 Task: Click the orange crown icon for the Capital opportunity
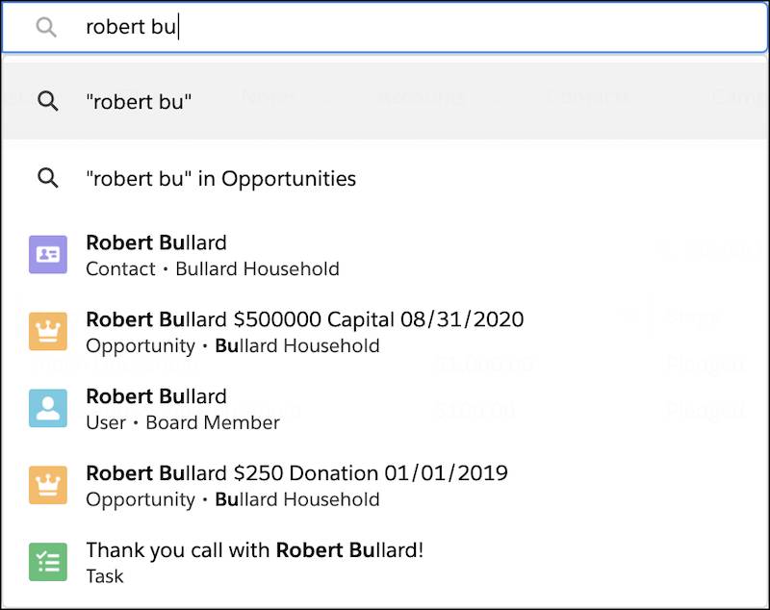tap(48, 331)
